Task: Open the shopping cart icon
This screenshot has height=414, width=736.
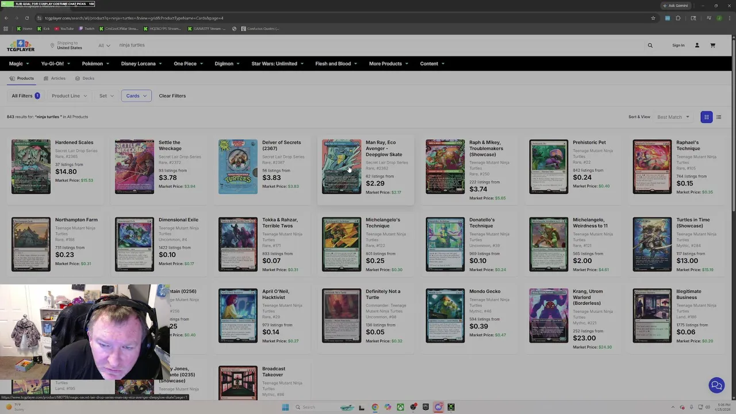Action: pos(712,45)
